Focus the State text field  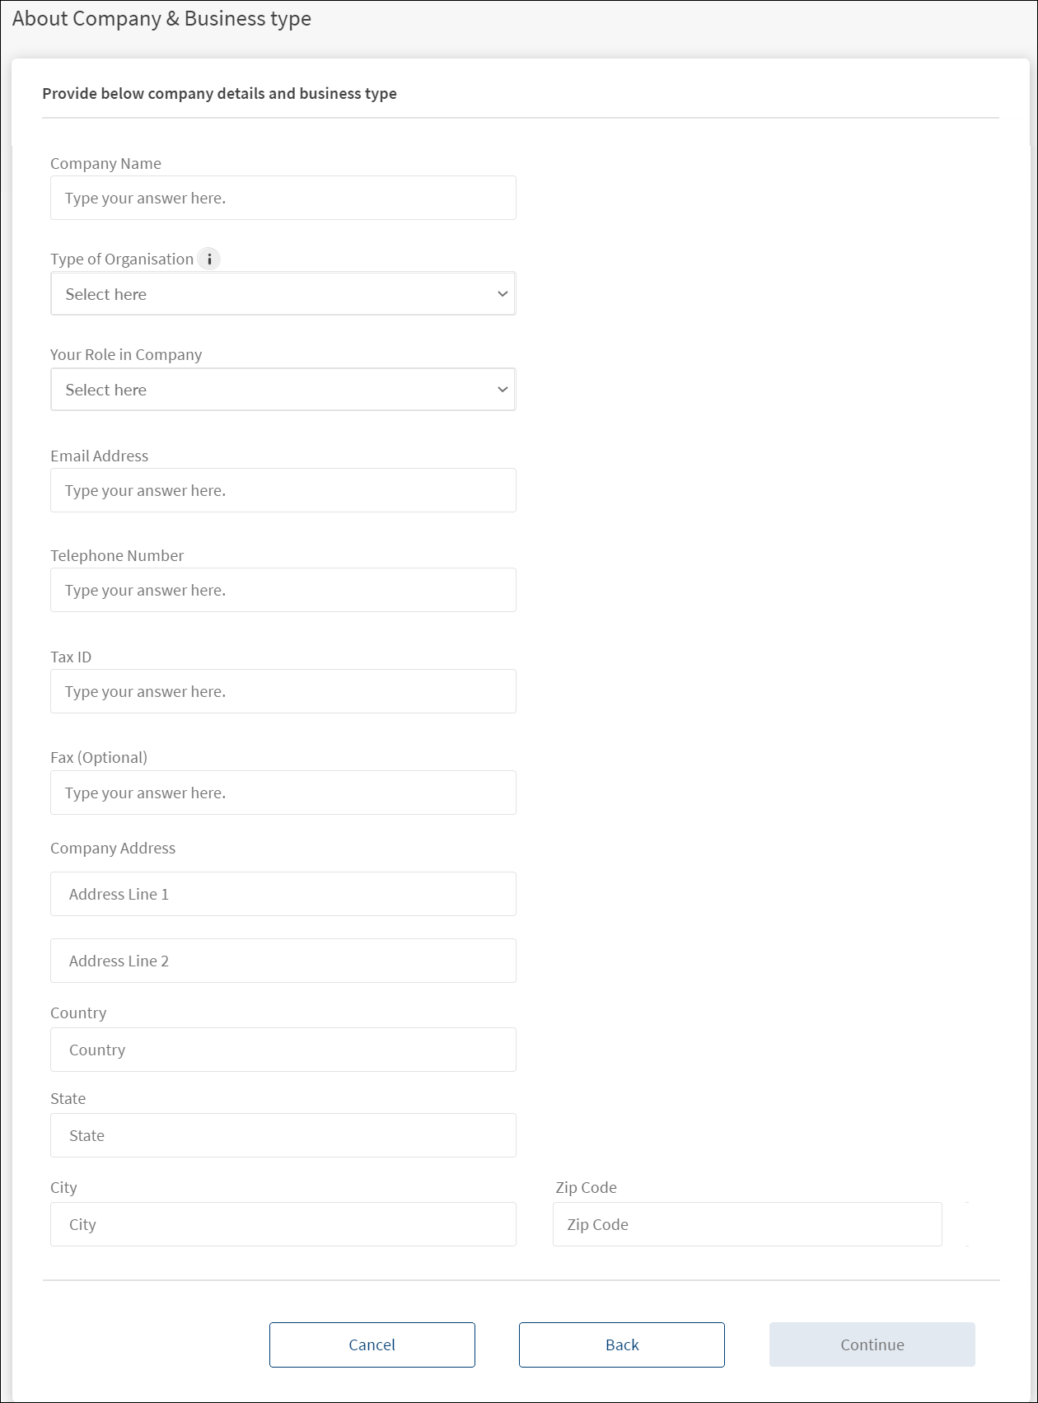point(283,1135)
